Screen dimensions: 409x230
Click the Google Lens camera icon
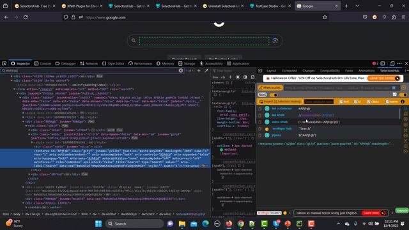275,41
